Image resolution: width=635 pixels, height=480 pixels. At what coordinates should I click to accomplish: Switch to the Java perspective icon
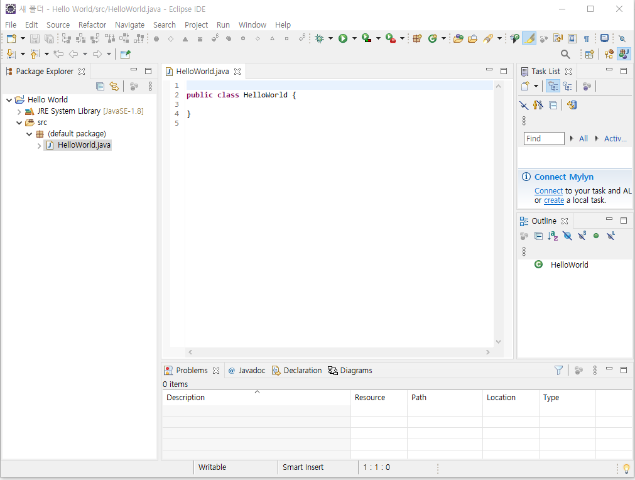pos(624,54)
